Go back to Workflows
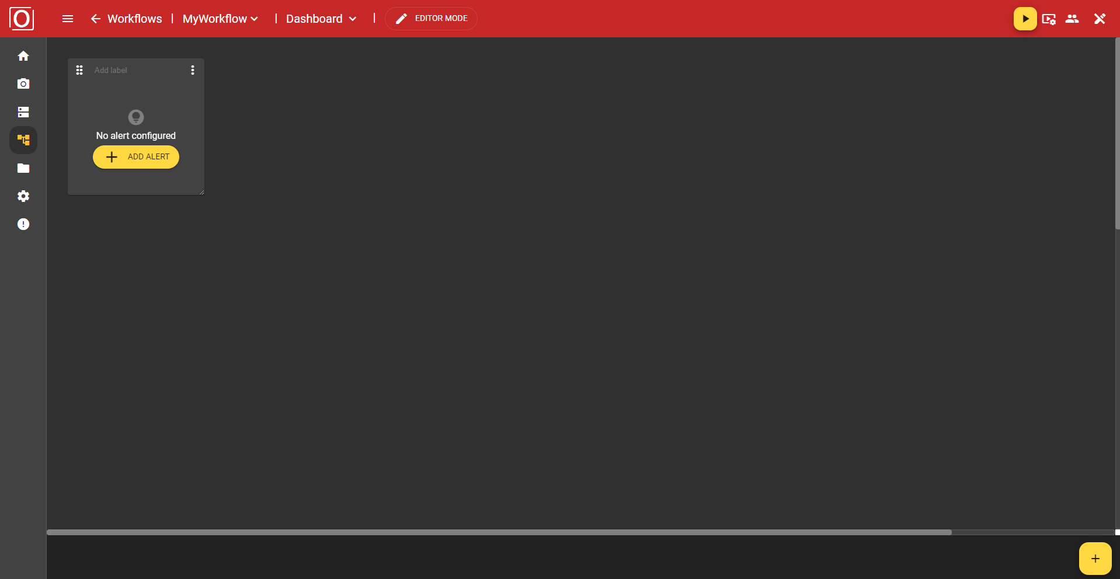The height and width of the screenshot is (579, 1120). [x=126, y=19]
